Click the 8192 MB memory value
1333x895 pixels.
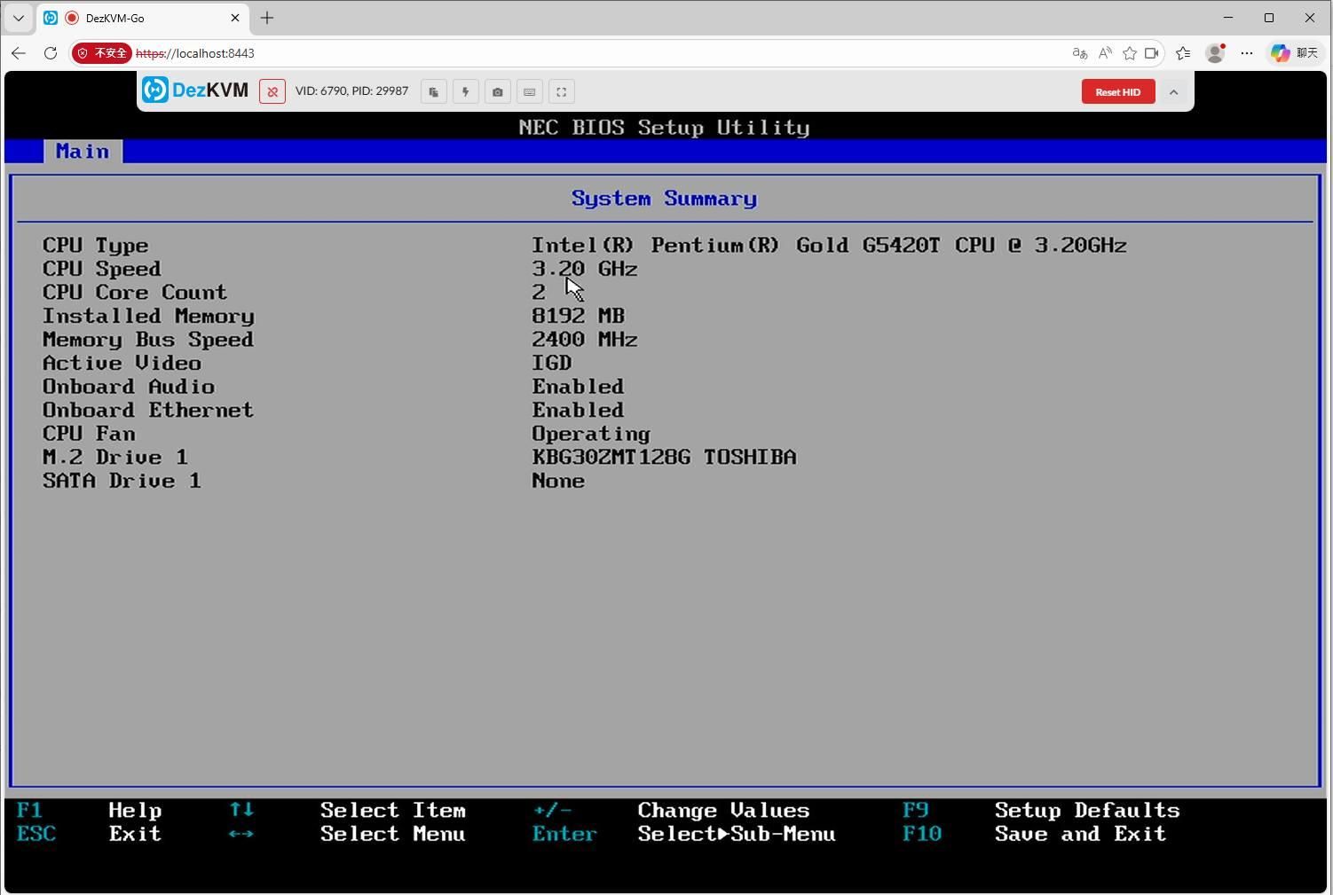pyautogui.click(x=579, y=316)
